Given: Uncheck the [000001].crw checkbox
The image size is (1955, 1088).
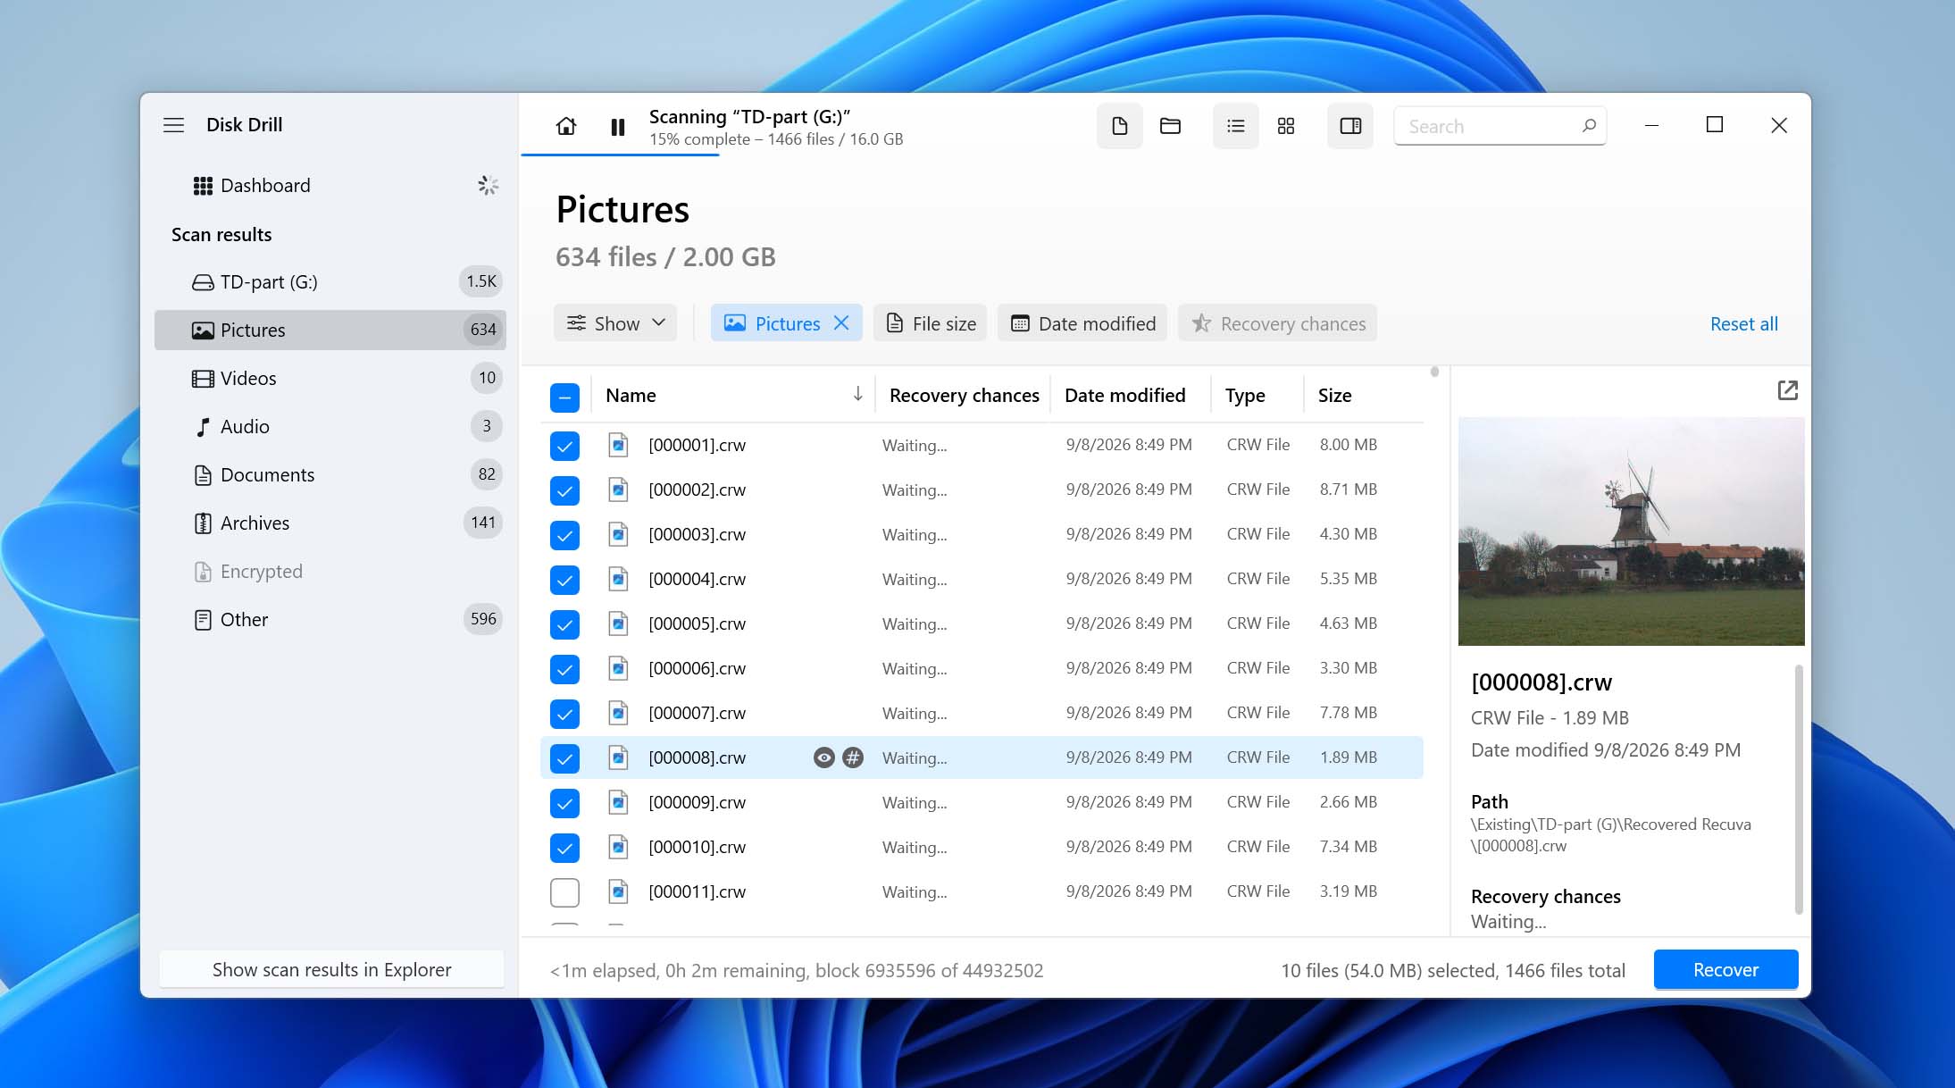Looking at the screenshot, I should pyautogui.click(x=564, y=446).
